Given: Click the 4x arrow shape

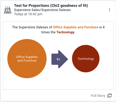Looking at the screenshot, I should (x=60, y=59).
